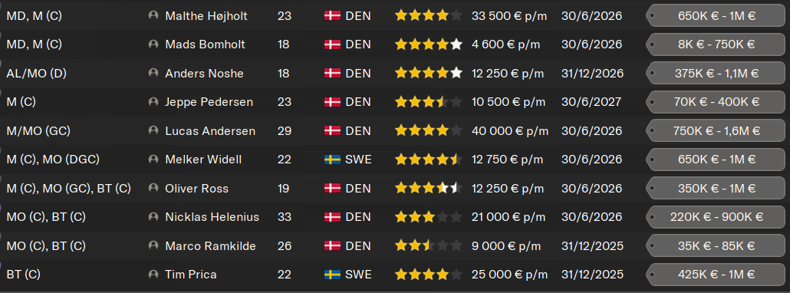
Task: Open the 8K € - 750K € value tag
Action: 716,44
